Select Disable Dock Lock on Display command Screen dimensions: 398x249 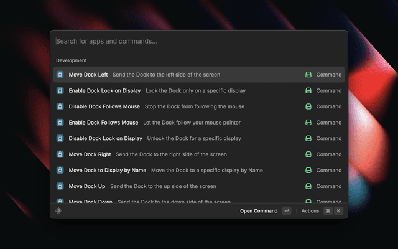(x=105, y=138)
